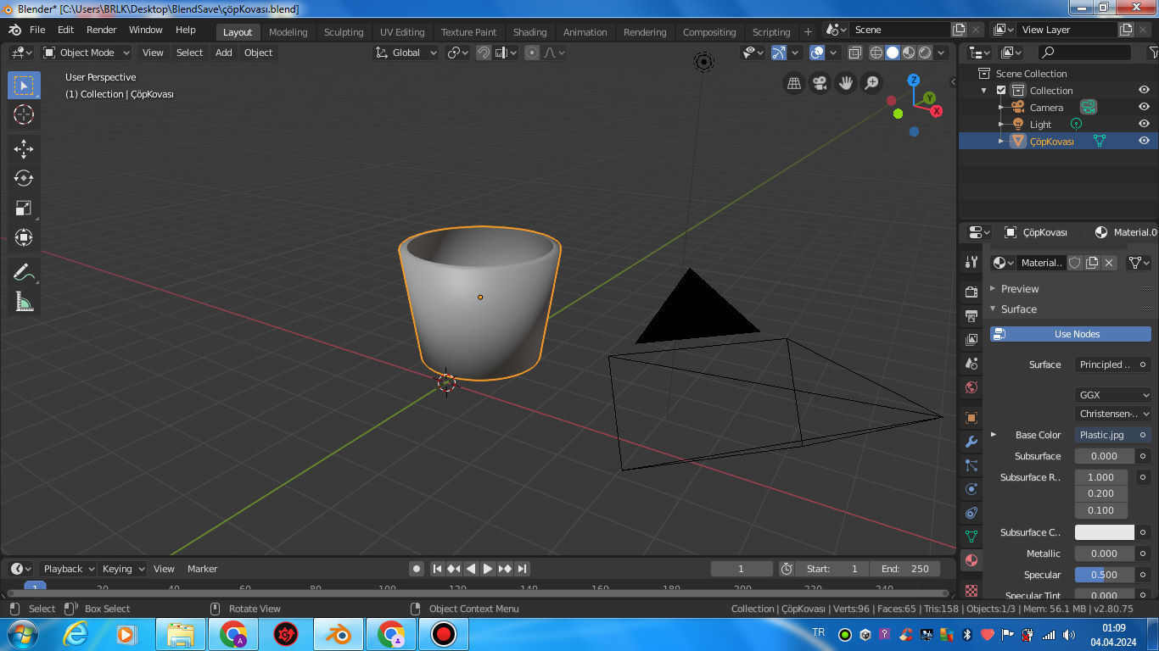
Task: Switch to Wireframe viewport shading
Action: pyautogui.click(x=876, y=53)
